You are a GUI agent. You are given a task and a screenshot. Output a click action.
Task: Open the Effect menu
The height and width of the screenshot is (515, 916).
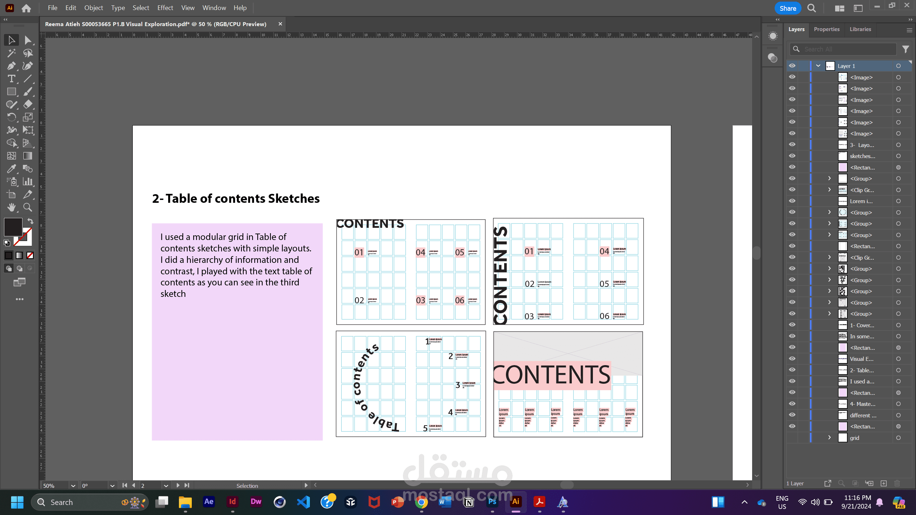[x=165, y=8]
